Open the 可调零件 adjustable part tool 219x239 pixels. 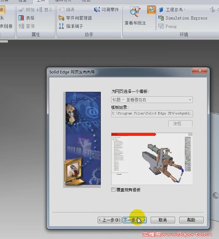point(106,10)
